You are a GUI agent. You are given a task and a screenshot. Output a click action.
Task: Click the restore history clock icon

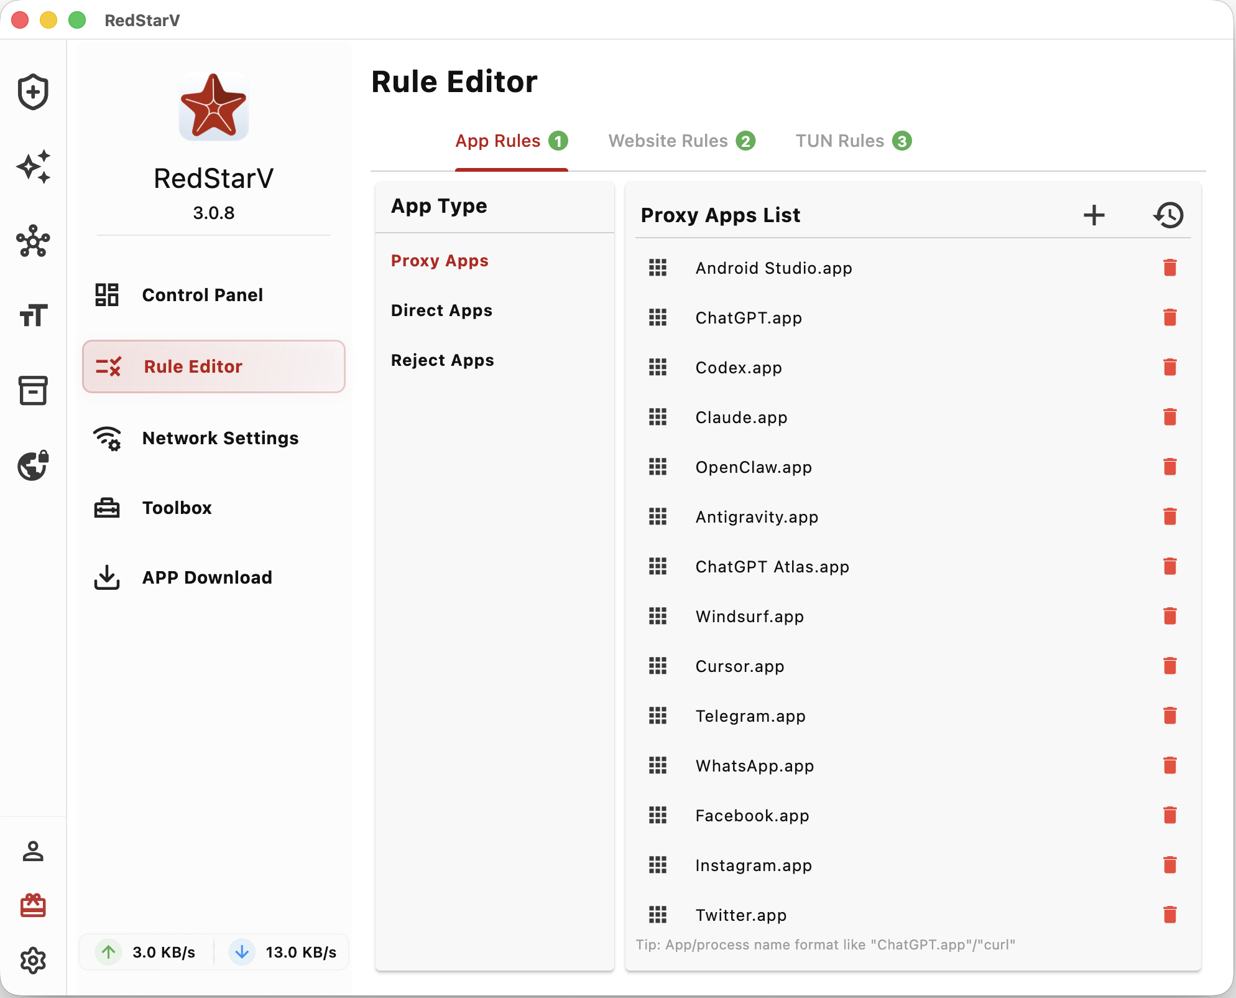click(x=1169, y=215)
